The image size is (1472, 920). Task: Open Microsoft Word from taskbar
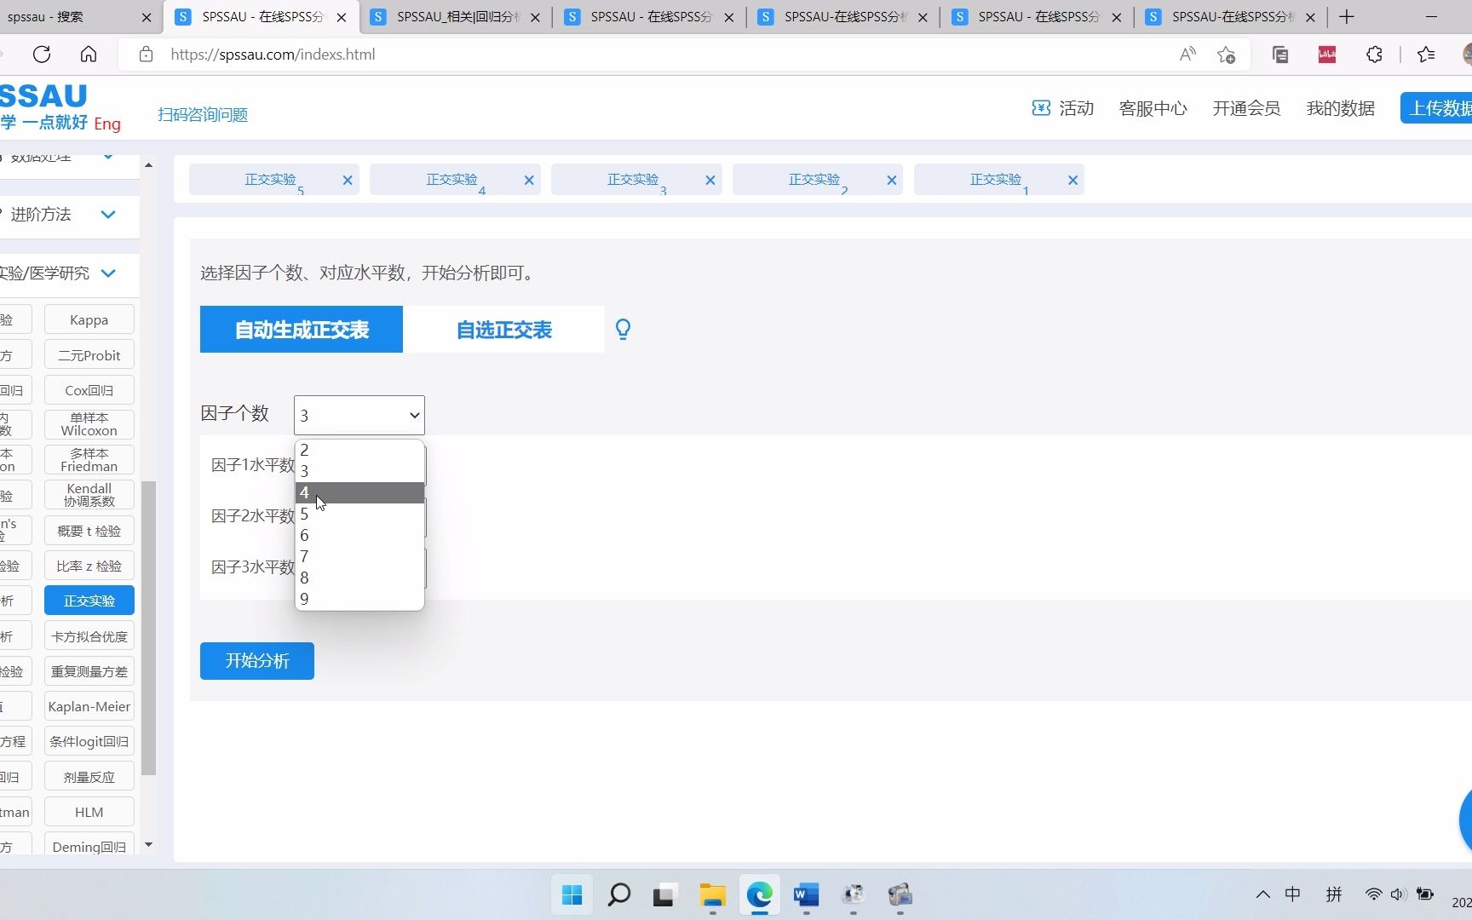(x=806, y=894)
